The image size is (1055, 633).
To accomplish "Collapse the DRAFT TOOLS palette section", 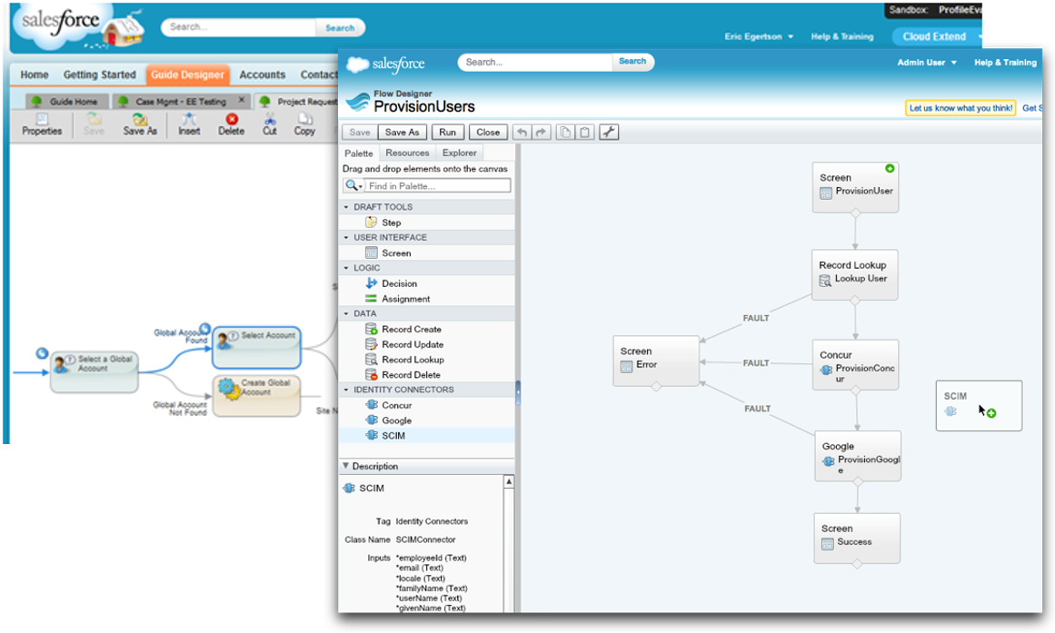I will click(x=346, y=207).
